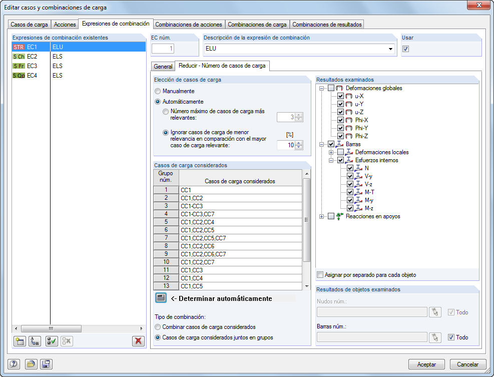
Task: Click the Deformaciones locales icon
Action: click(x=349, y=152)
